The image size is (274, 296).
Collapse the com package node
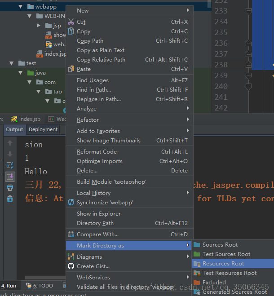[x=30, y=82]
